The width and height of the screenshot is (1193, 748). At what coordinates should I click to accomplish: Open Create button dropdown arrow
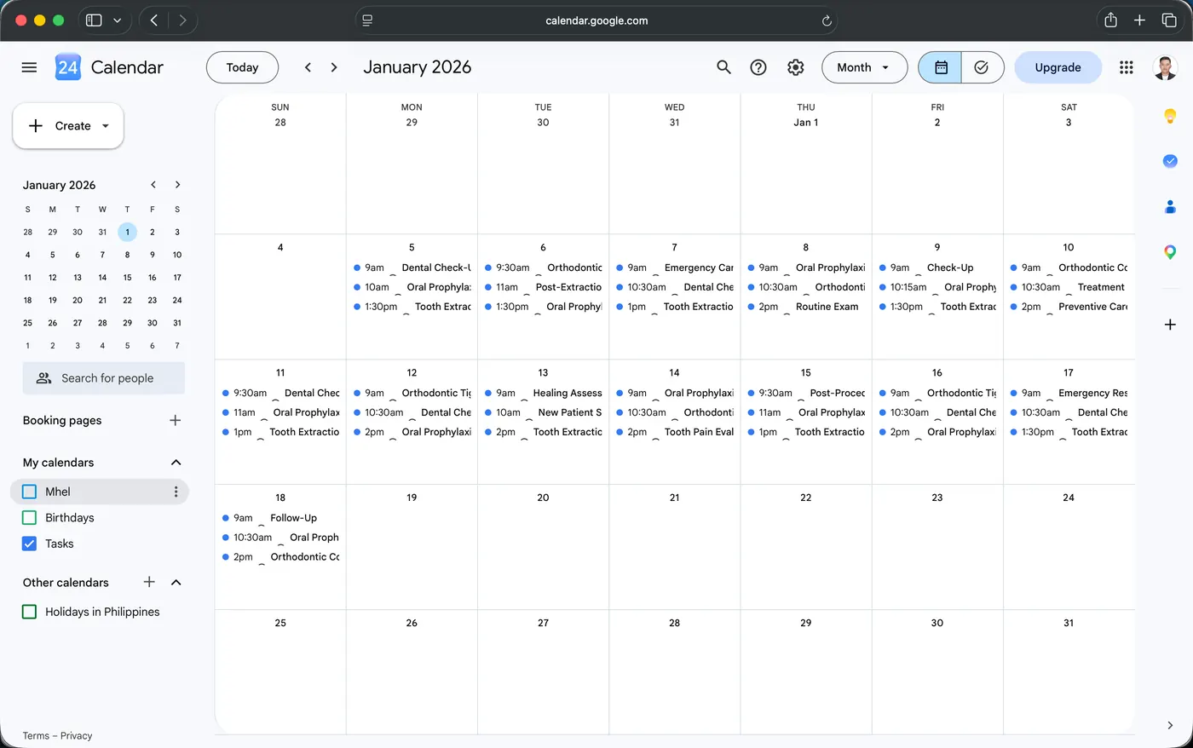106,126
